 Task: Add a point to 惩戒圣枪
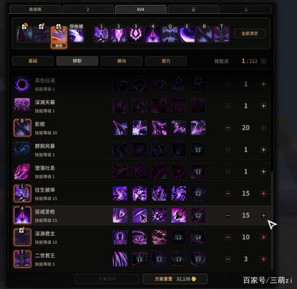click(x=263, y=215)
